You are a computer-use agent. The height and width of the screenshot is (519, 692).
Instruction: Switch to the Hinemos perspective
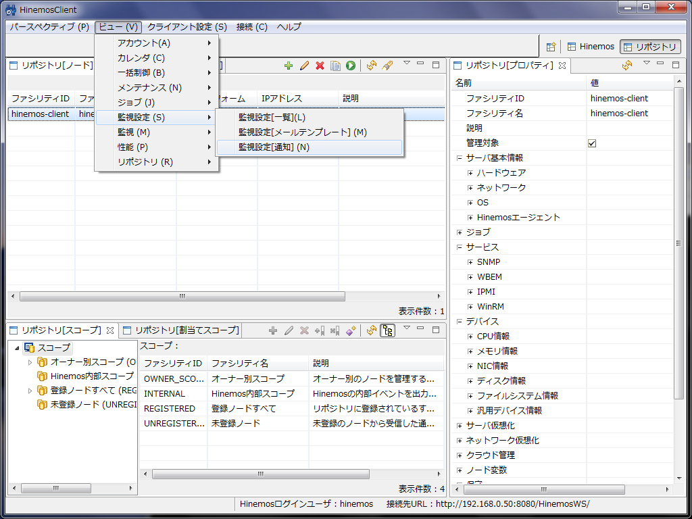pos(591,47)
